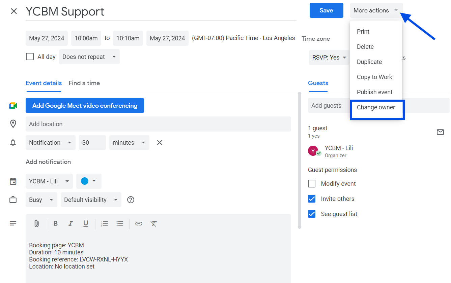Select Change owner menu item
The height and width of the screenshot is (283, 451).
pos(376,107)
